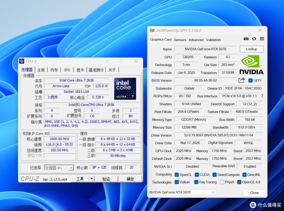Click the Bandwidth 672.0 GB/s value
284x211 pixels.
pyautogui.click(x=246, y=127)
